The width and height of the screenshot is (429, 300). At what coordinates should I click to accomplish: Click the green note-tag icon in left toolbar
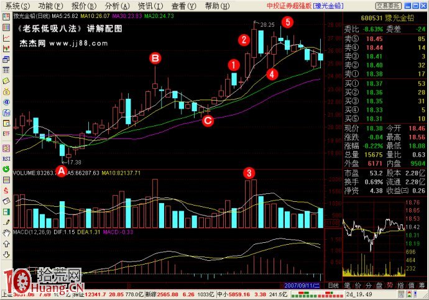6,81
